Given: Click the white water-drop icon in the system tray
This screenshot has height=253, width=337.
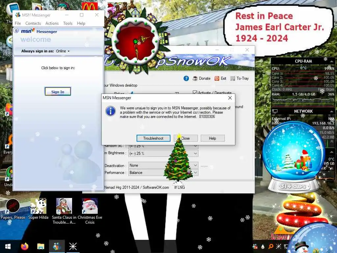Looking at the screenshot, I should pyautogui.click(x=263, y=246).
